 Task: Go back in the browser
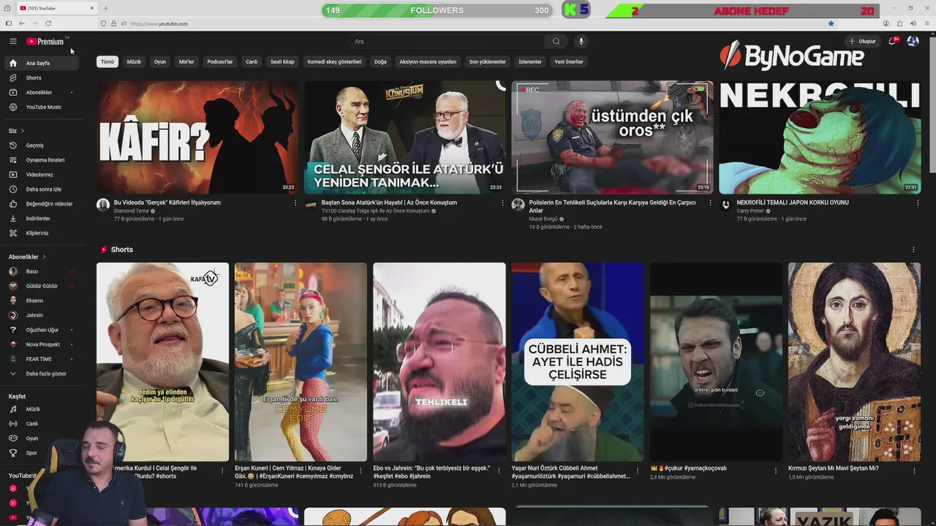click(22, 23)
